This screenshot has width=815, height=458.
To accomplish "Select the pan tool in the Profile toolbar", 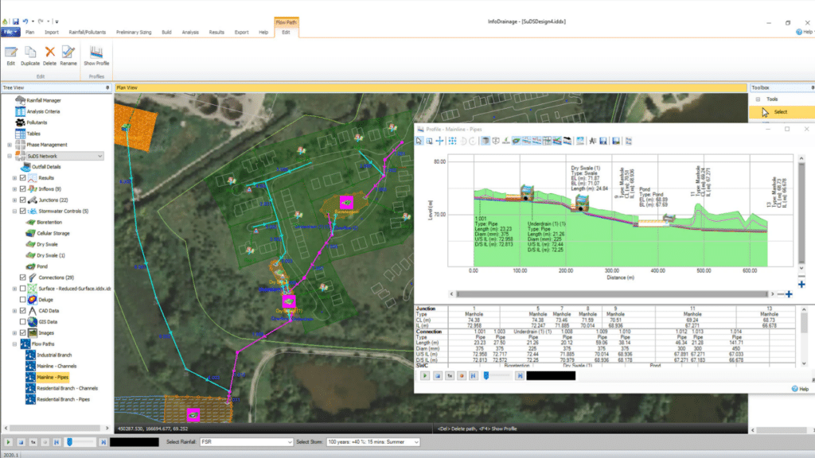I will (x=439, y=141).
